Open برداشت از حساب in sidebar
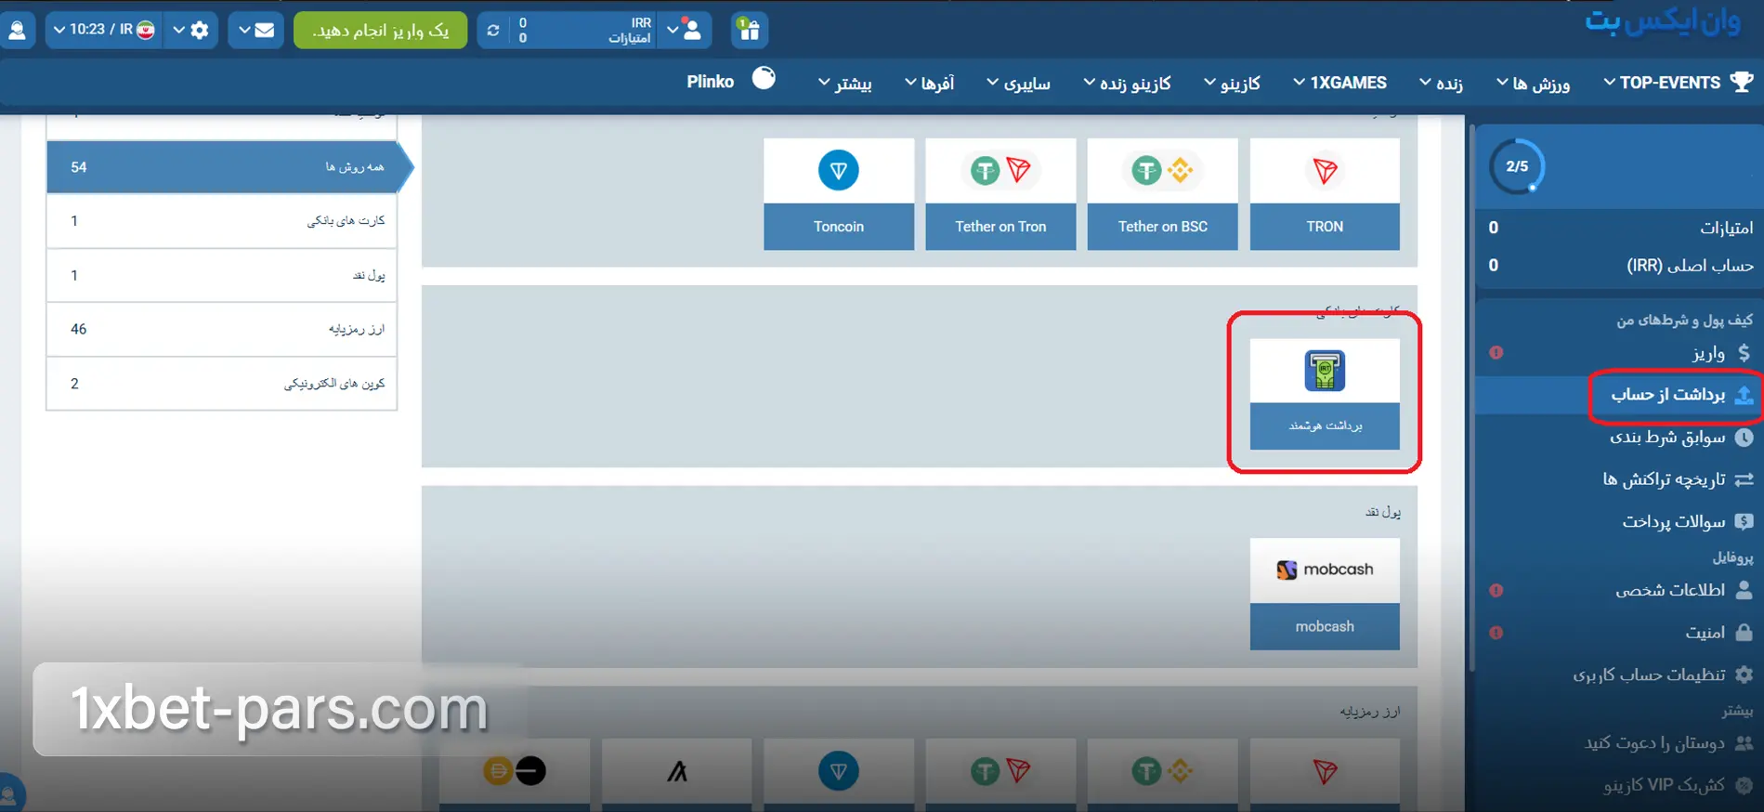Screen dimensions: 1764x812 click(1667, 395)
